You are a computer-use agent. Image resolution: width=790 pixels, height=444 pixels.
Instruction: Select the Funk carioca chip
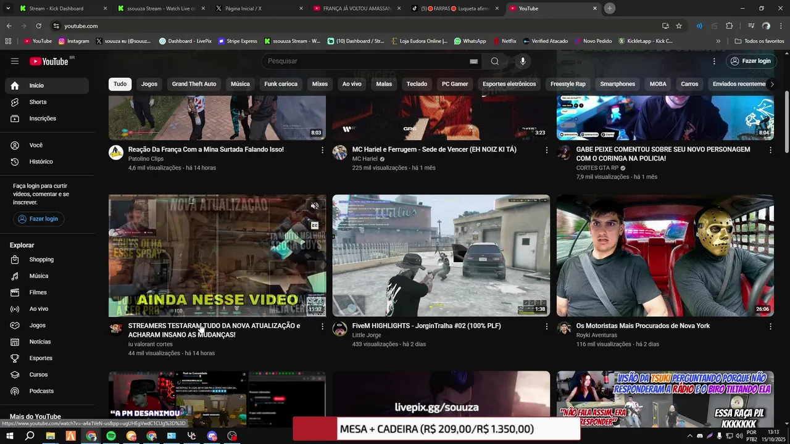point(281,84)
